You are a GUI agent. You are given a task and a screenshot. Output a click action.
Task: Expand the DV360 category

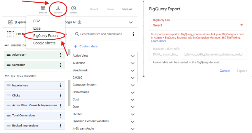[x=133, y=114]
